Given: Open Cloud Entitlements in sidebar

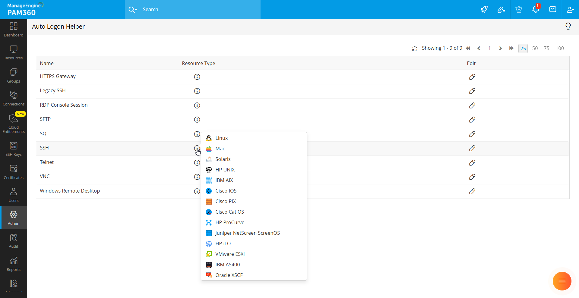Looking at the screenshot, I should [x=14, y=123].
